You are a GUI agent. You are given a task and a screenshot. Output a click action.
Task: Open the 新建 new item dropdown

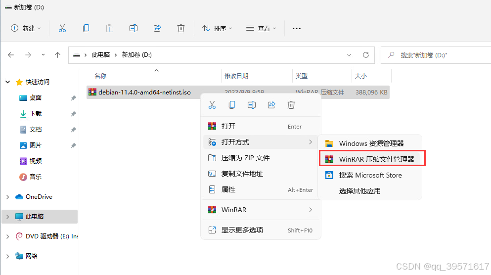coord(26,29)
